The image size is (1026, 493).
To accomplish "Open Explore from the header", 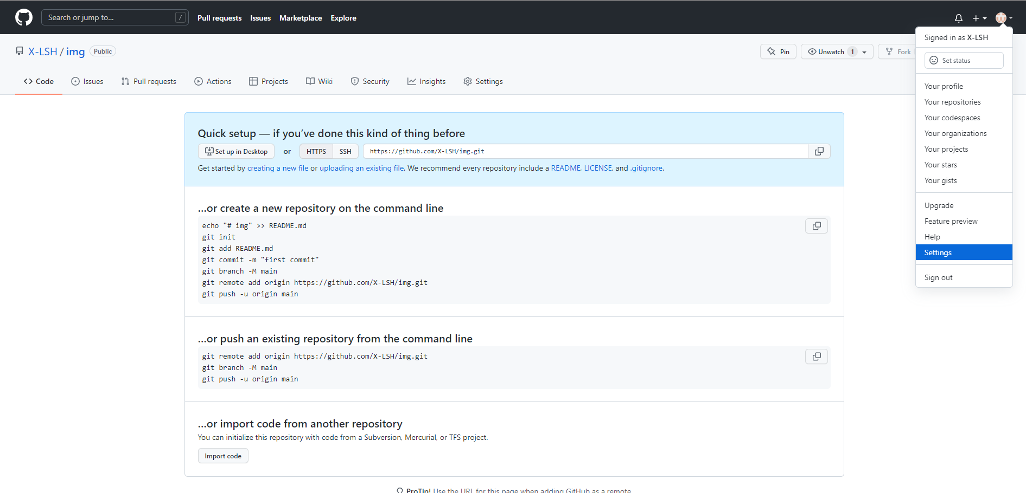I will (x=343, y=18).
